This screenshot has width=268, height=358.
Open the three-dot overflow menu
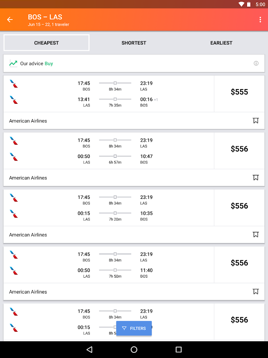click(260, 19)
